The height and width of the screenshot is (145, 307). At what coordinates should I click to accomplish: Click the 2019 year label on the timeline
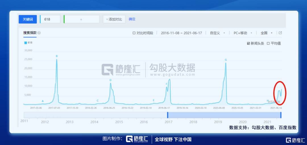(218, 122)
